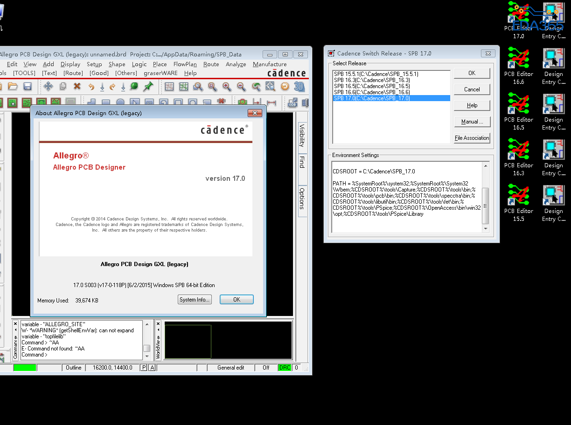Image resolution: width=571 pixels, height=425 pixels.
Task: Open the 3D viewer toolbar icon
Action: click(299, 86)
